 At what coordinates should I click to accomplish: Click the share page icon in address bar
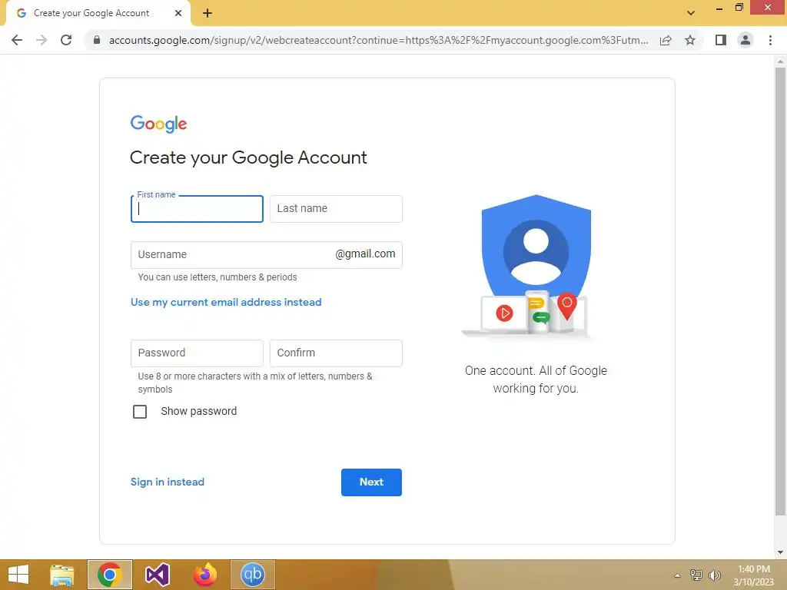pyautogui.click(x=666, y=40)
